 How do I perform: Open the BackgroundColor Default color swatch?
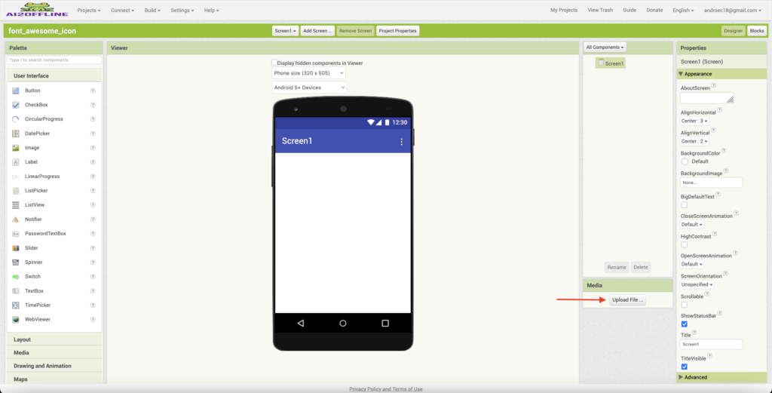(685, 161)
